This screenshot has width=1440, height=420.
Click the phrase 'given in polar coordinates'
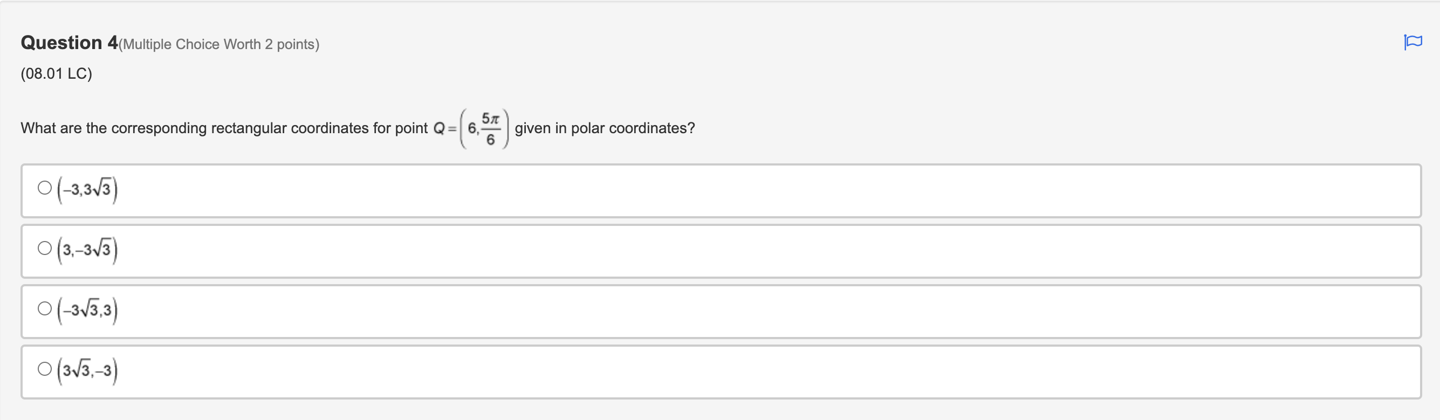click(604, 128)
